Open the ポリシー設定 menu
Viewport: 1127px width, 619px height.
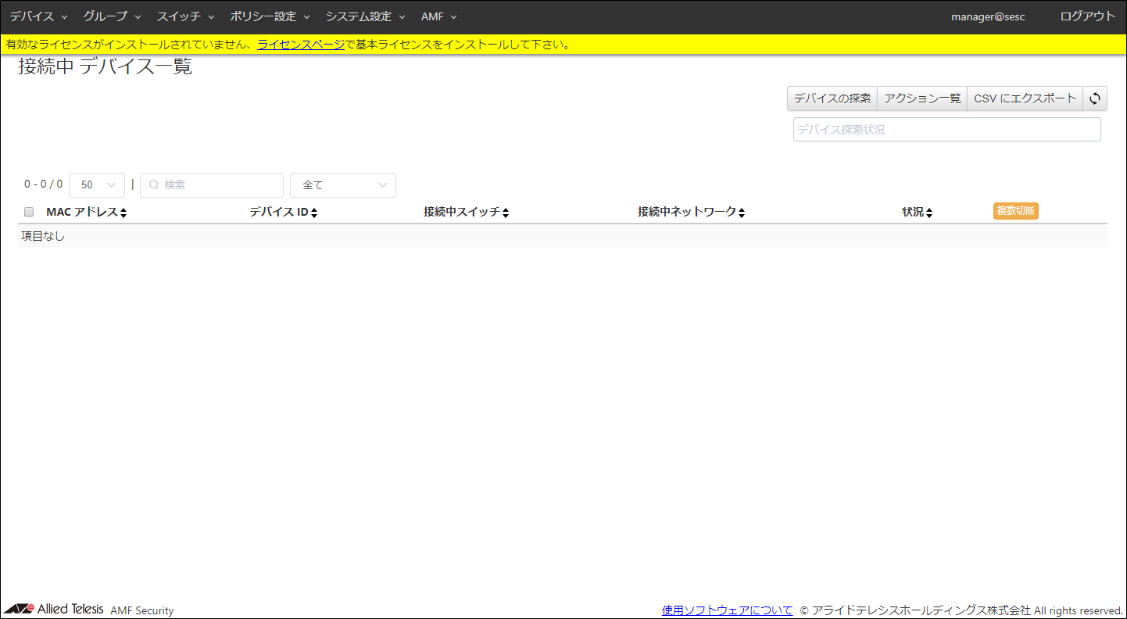[270, 16]
